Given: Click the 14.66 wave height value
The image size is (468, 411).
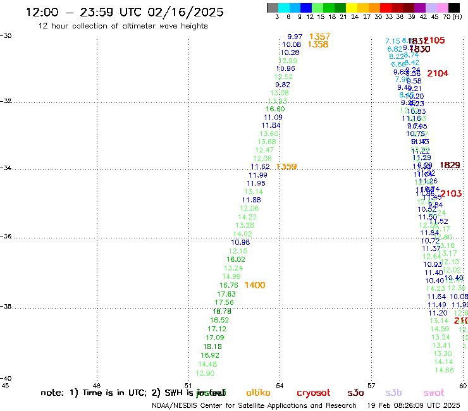Looking at the screenshot, I should tap(445, 370).
